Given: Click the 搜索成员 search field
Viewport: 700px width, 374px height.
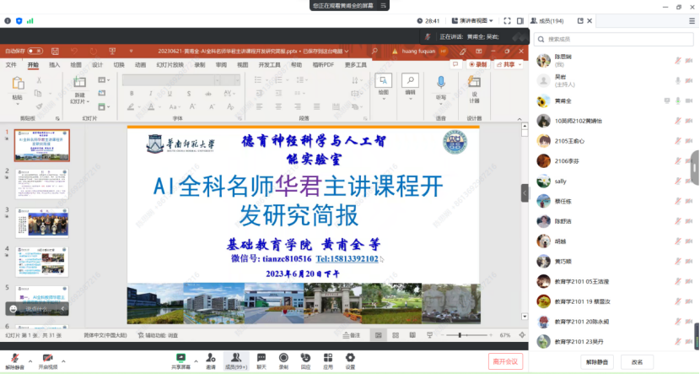Looking at the screenshot, I should point(611,39).
